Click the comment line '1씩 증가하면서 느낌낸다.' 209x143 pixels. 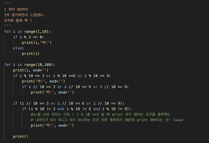(24, 15)
